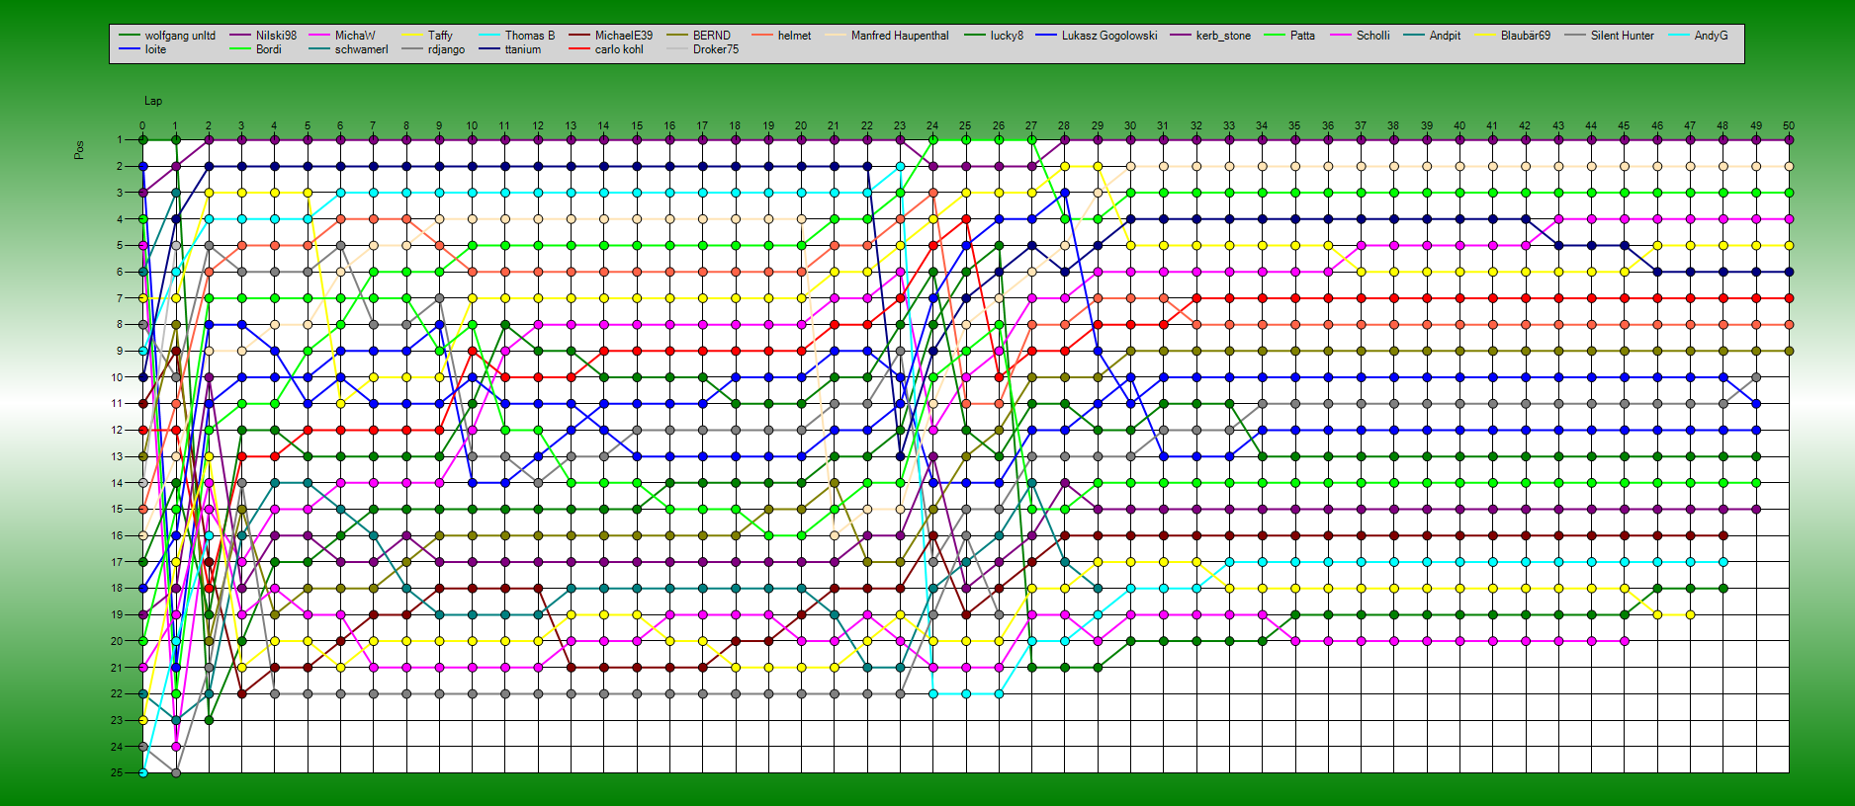Click the blue line swatch beside loite
Screen dimensions: 1855x806
130,49
